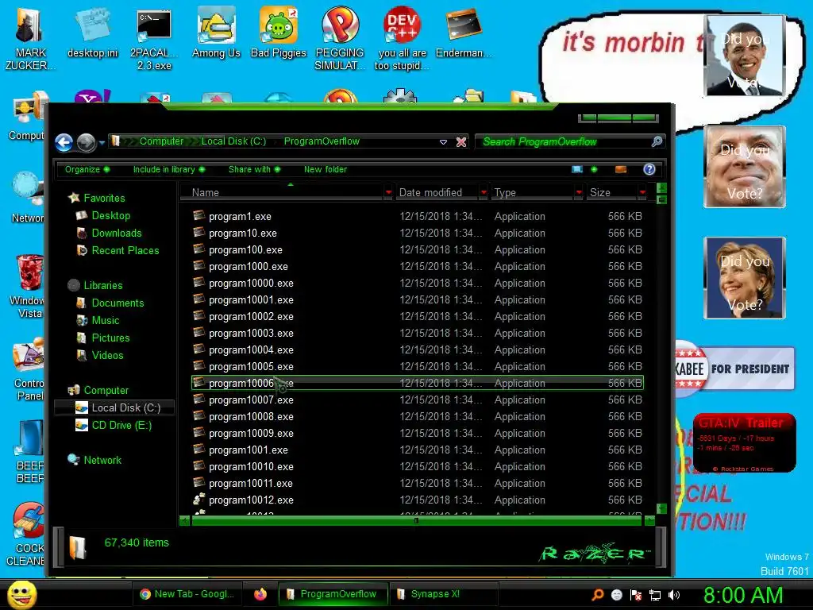
Task: Open Bad Piggies desktop icon
Action: coord(279,32)
